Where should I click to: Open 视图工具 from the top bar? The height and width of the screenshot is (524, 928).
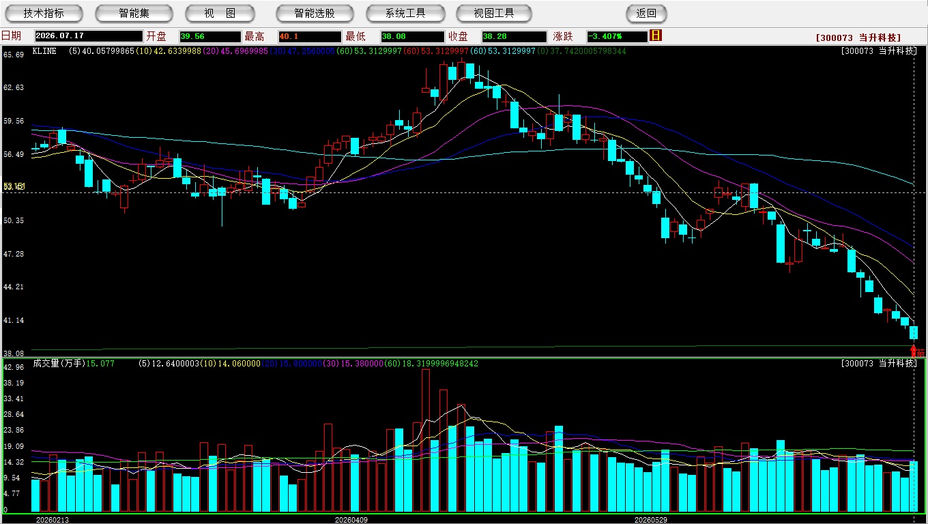(x=495, y=14)
